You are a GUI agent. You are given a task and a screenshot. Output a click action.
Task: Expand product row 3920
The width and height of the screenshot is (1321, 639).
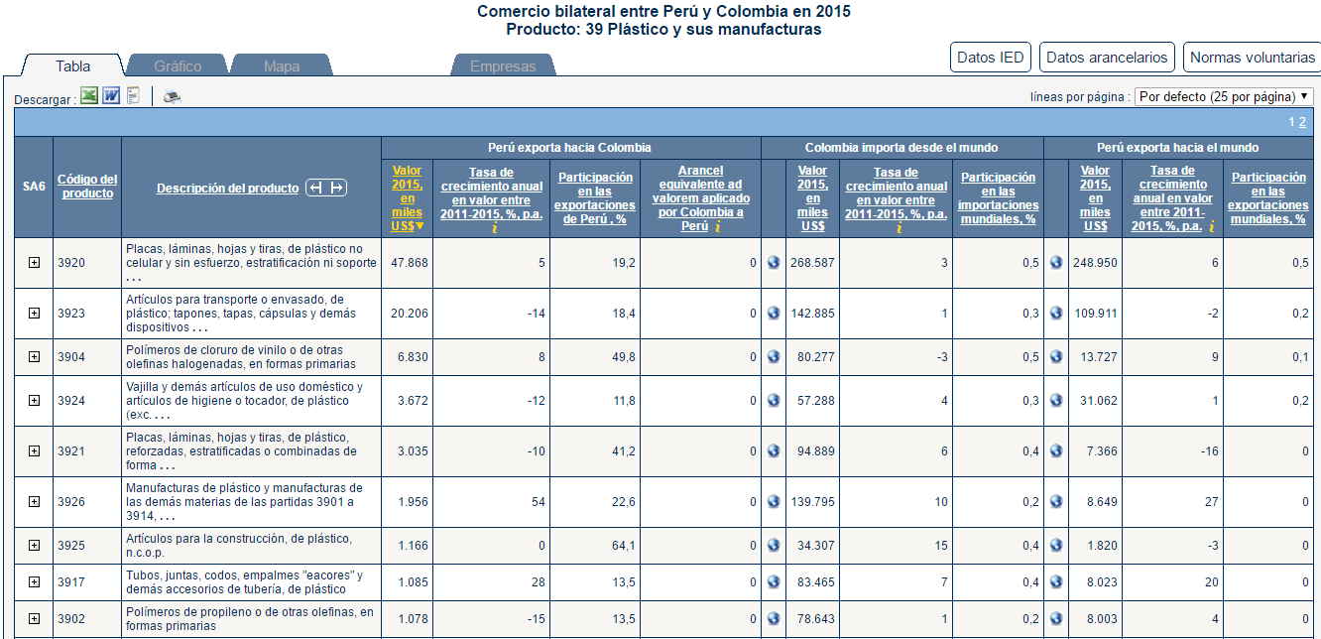[34, 263]
